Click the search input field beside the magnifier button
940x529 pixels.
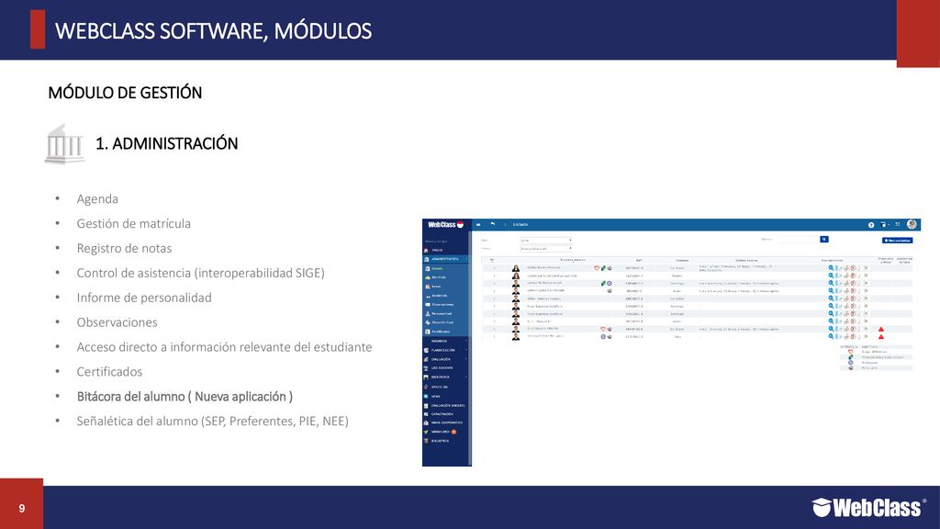(x=798, y=240)
